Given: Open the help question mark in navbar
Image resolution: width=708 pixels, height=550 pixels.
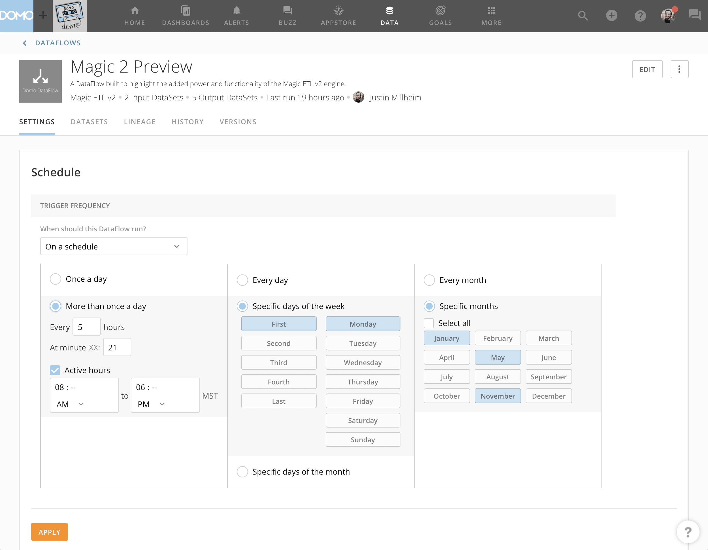Looking at the screenshot, I should 640,16.
